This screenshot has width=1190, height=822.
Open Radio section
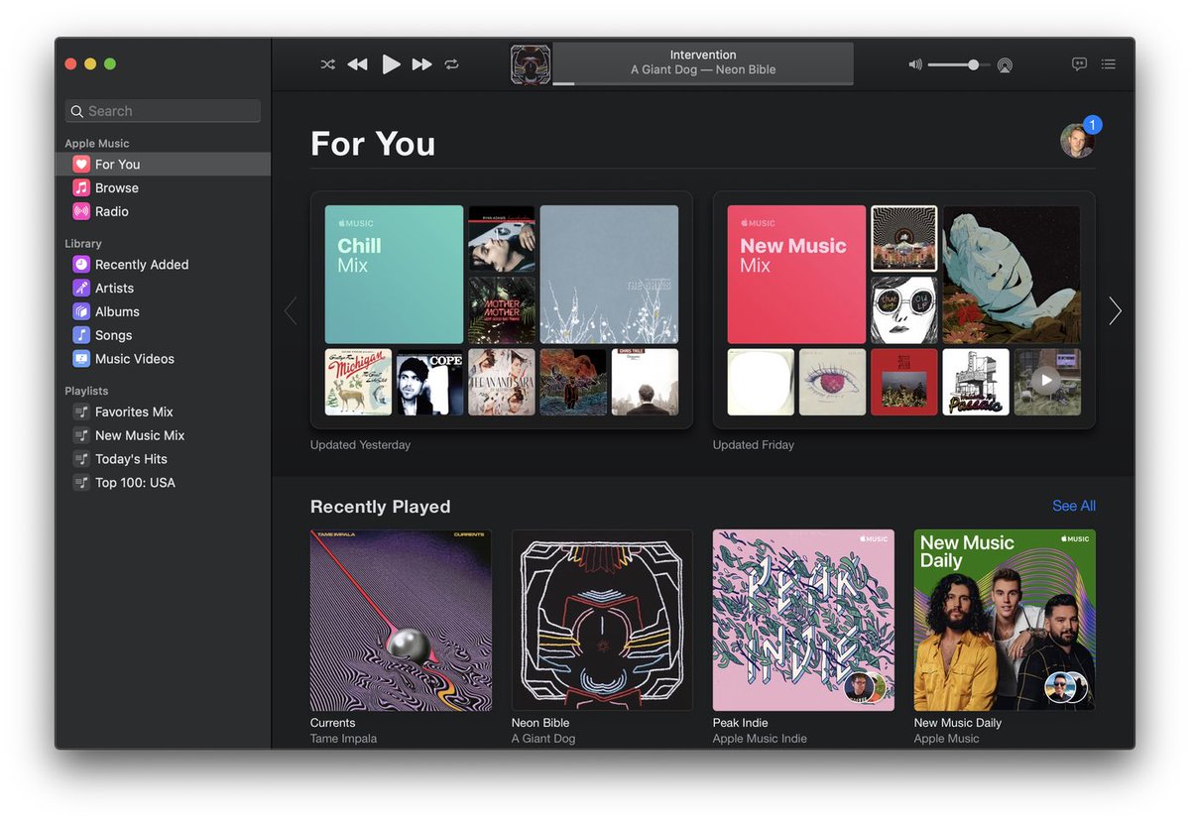point(163,211)
